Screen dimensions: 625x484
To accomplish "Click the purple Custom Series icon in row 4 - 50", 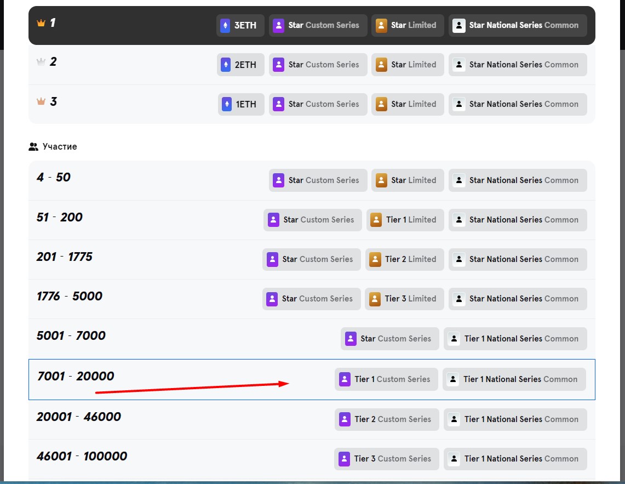I will [x=278, y=180].
